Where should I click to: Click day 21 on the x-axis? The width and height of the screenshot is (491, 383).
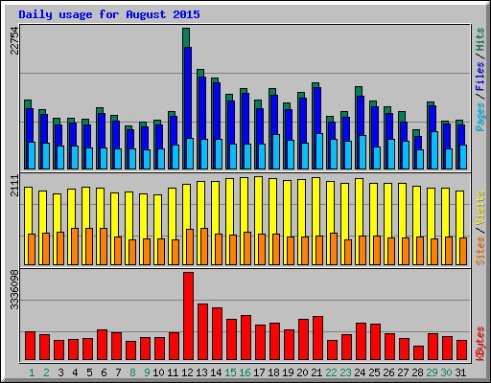316,372
